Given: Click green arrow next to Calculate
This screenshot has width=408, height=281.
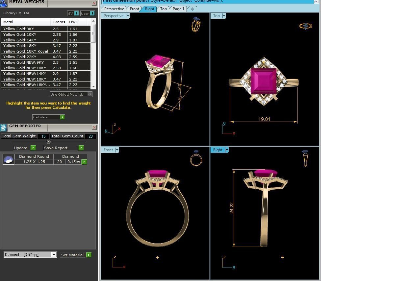Looking at the screenshot, I should coord(63,117).
